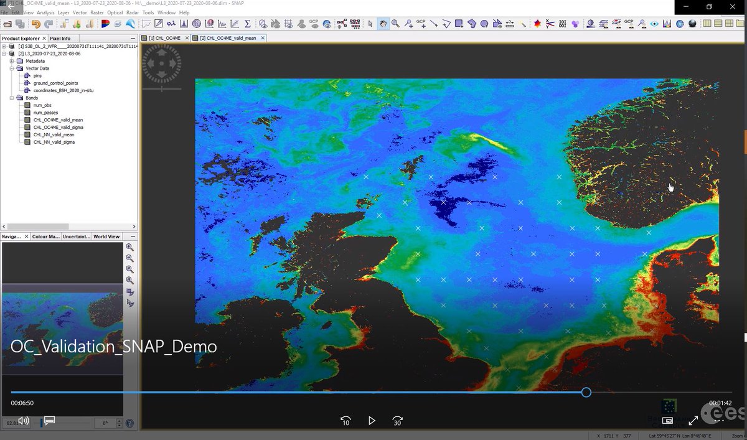The height and width of the screenshot is (440, 747).
Task: Select the Pin placing tool
Action: (408, 24)
